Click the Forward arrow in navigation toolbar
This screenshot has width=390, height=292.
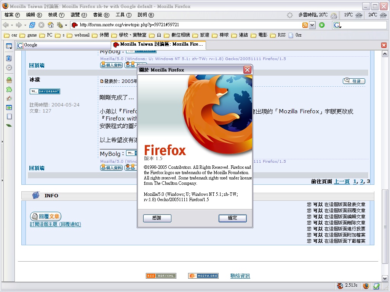[19, 25]
